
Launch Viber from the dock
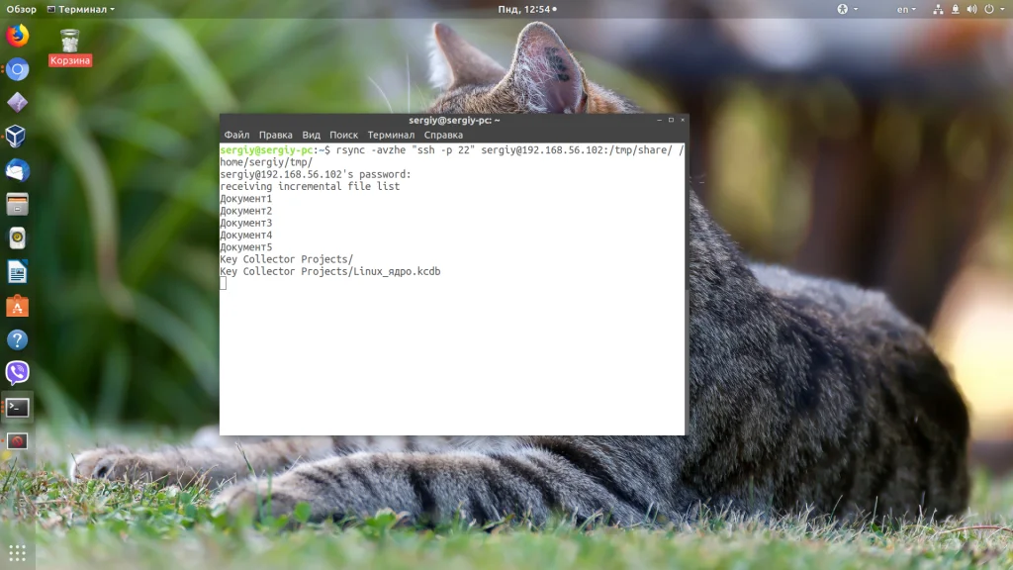click(18, 373)
